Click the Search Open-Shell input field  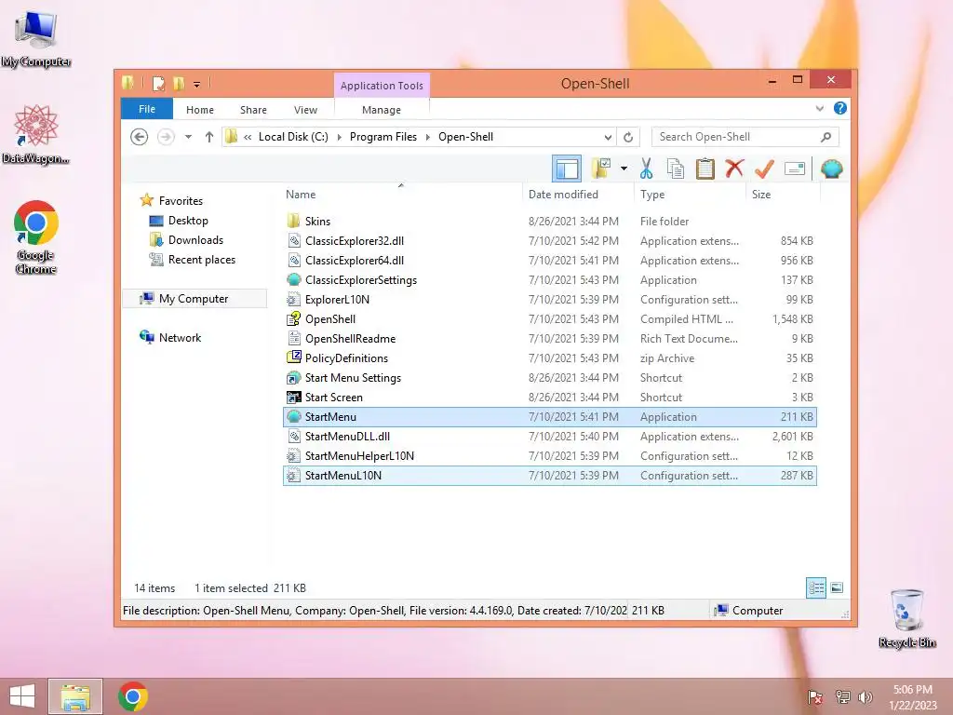745,137
